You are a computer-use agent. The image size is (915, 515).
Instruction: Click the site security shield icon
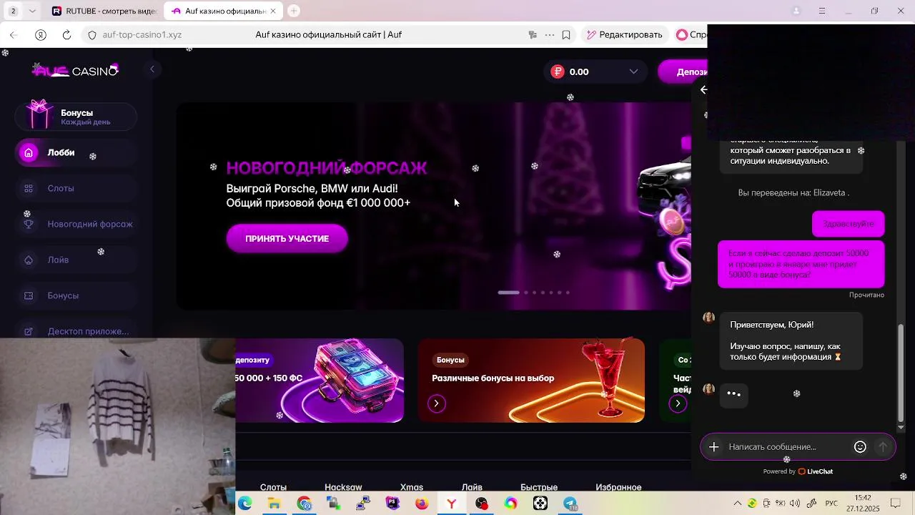click(92, 34)
